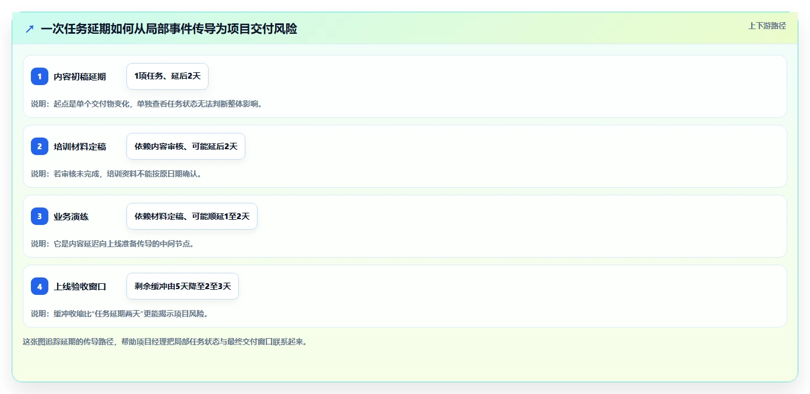Click the 内容初稿延期 step title

[x=80, y=76]
